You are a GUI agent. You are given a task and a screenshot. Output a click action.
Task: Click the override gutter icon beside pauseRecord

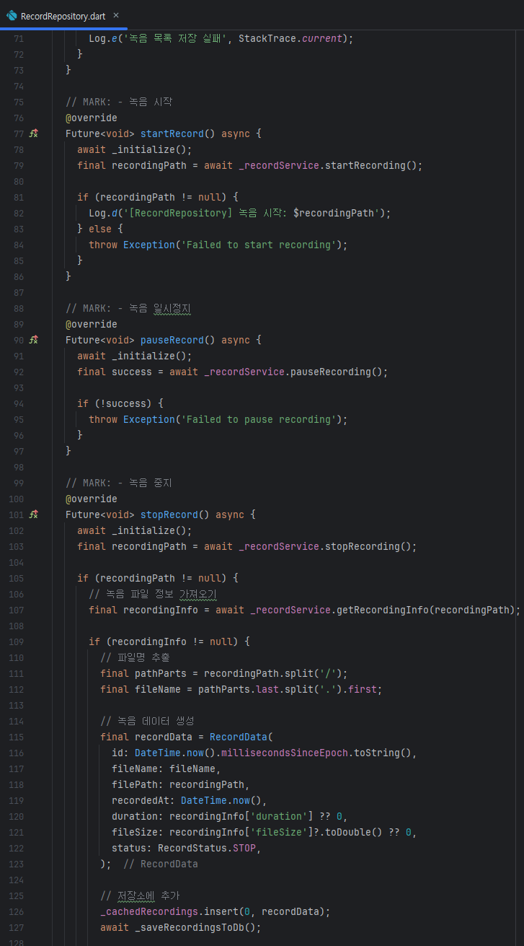(x=33, y=340)
